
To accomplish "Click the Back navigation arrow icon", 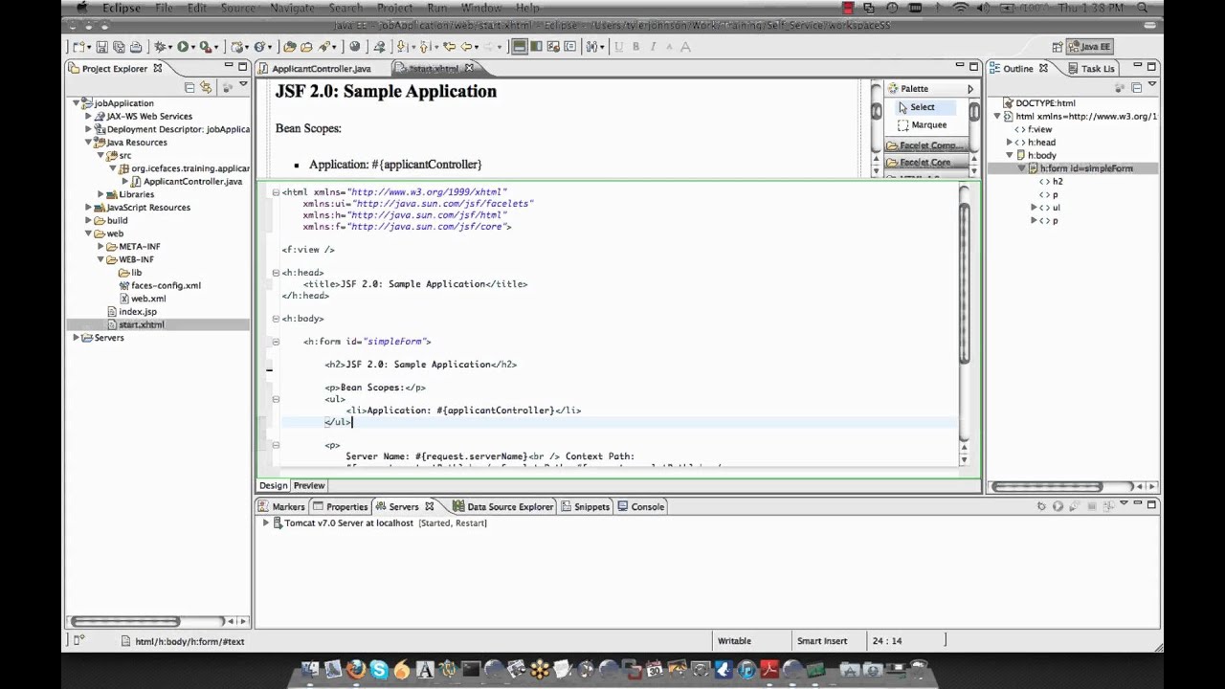I will [467, 46].
